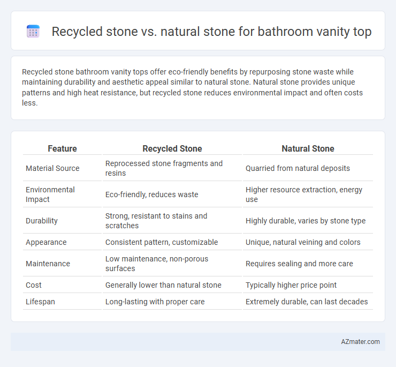The height and width of the screenshot is (367, 396).
Task: Click 'Unique, natural veining and colors' cell
Action: [x=308, y=242]
